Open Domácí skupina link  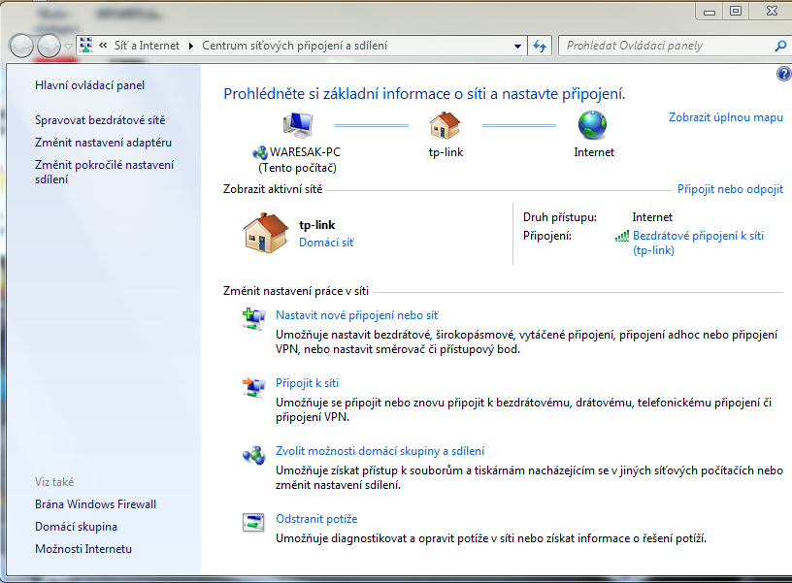coord(76,527)
